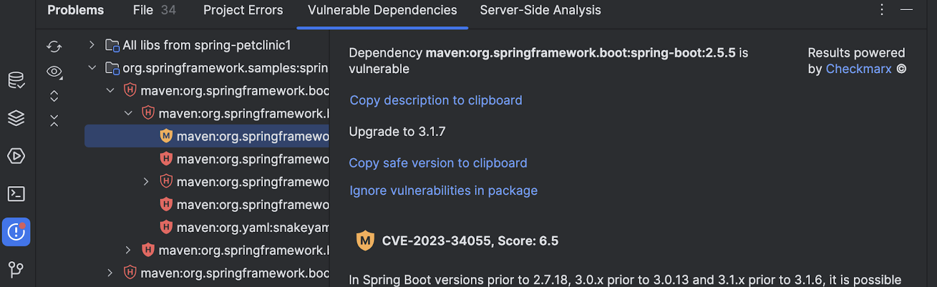Click the Collapse All arrows icon
937x287 pixels.
54,121
